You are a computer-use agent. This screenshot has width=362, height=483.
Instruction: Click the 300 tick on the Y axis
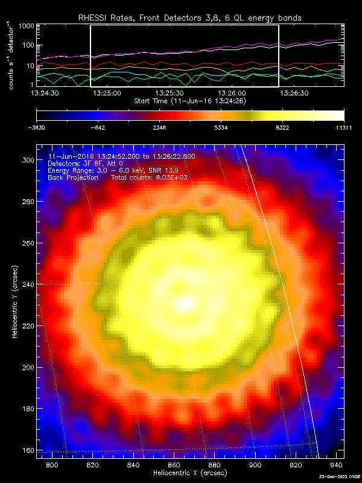pos(28,160)
